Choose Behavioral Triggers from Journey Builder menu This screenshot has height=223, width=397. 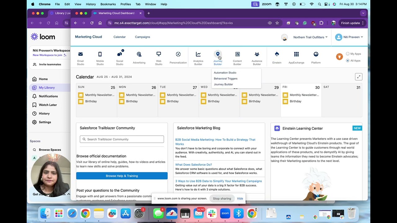(225, 79)
